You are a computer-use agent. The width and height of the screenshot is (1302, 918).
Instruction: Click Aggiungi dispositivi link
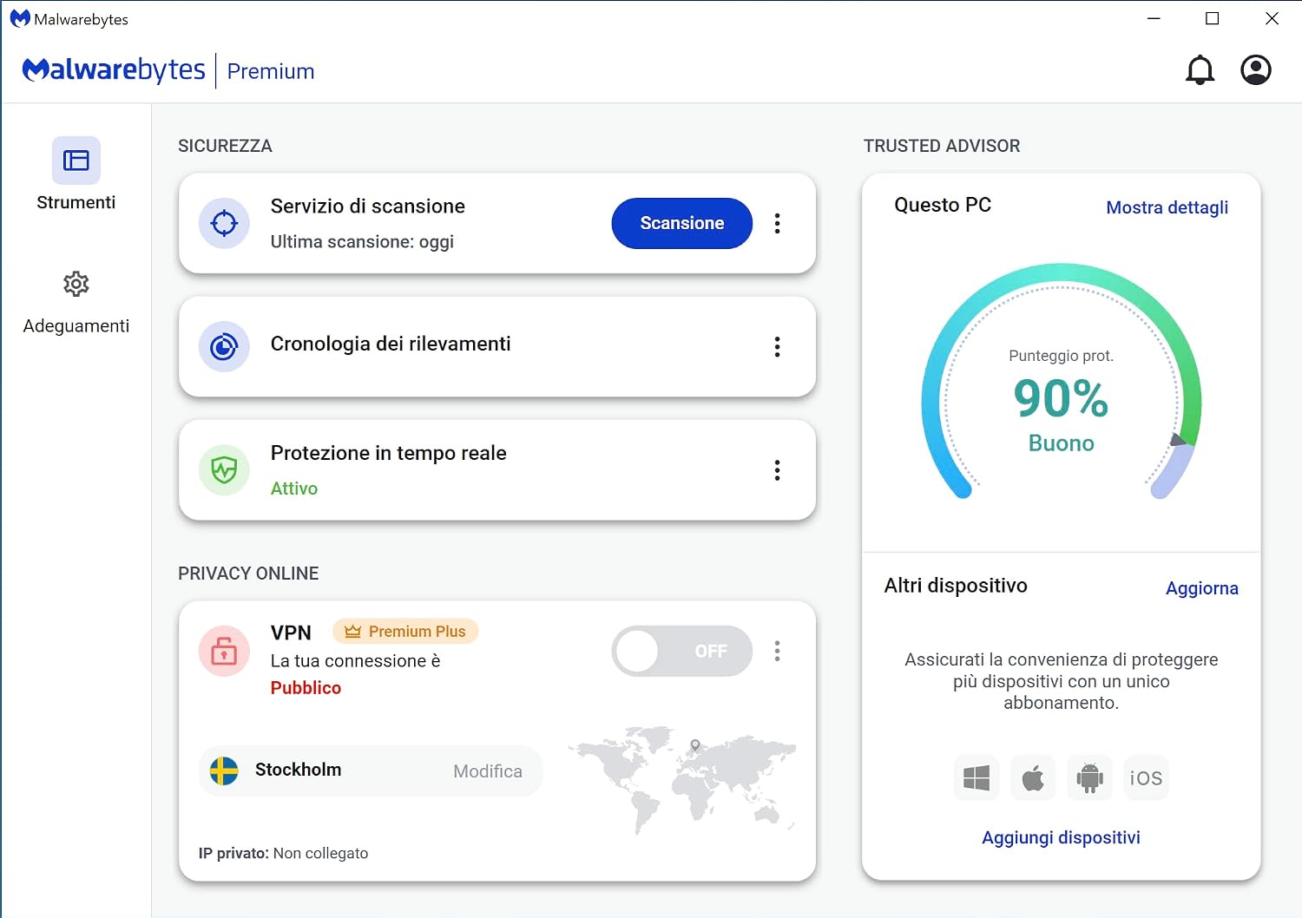[1061, 837]
